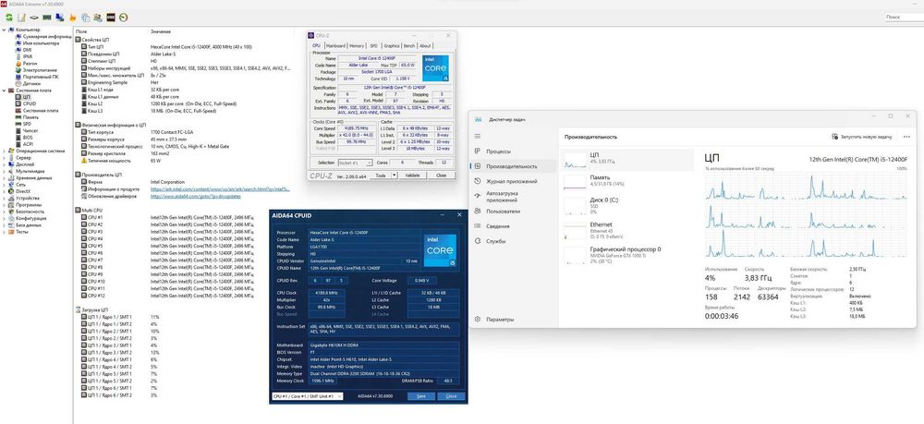Viewport: 924px width, 424px height.
Task: Switch to Mainboard tab in CPU-Z
Action: (x=336, y=45)
